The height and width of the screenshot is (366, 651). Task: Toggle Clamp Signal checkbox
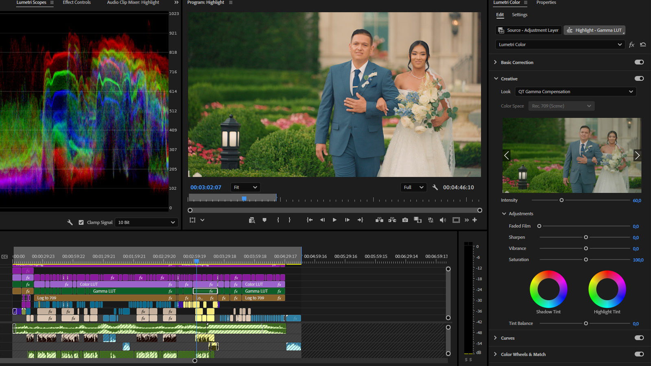[x=81, y=222]
